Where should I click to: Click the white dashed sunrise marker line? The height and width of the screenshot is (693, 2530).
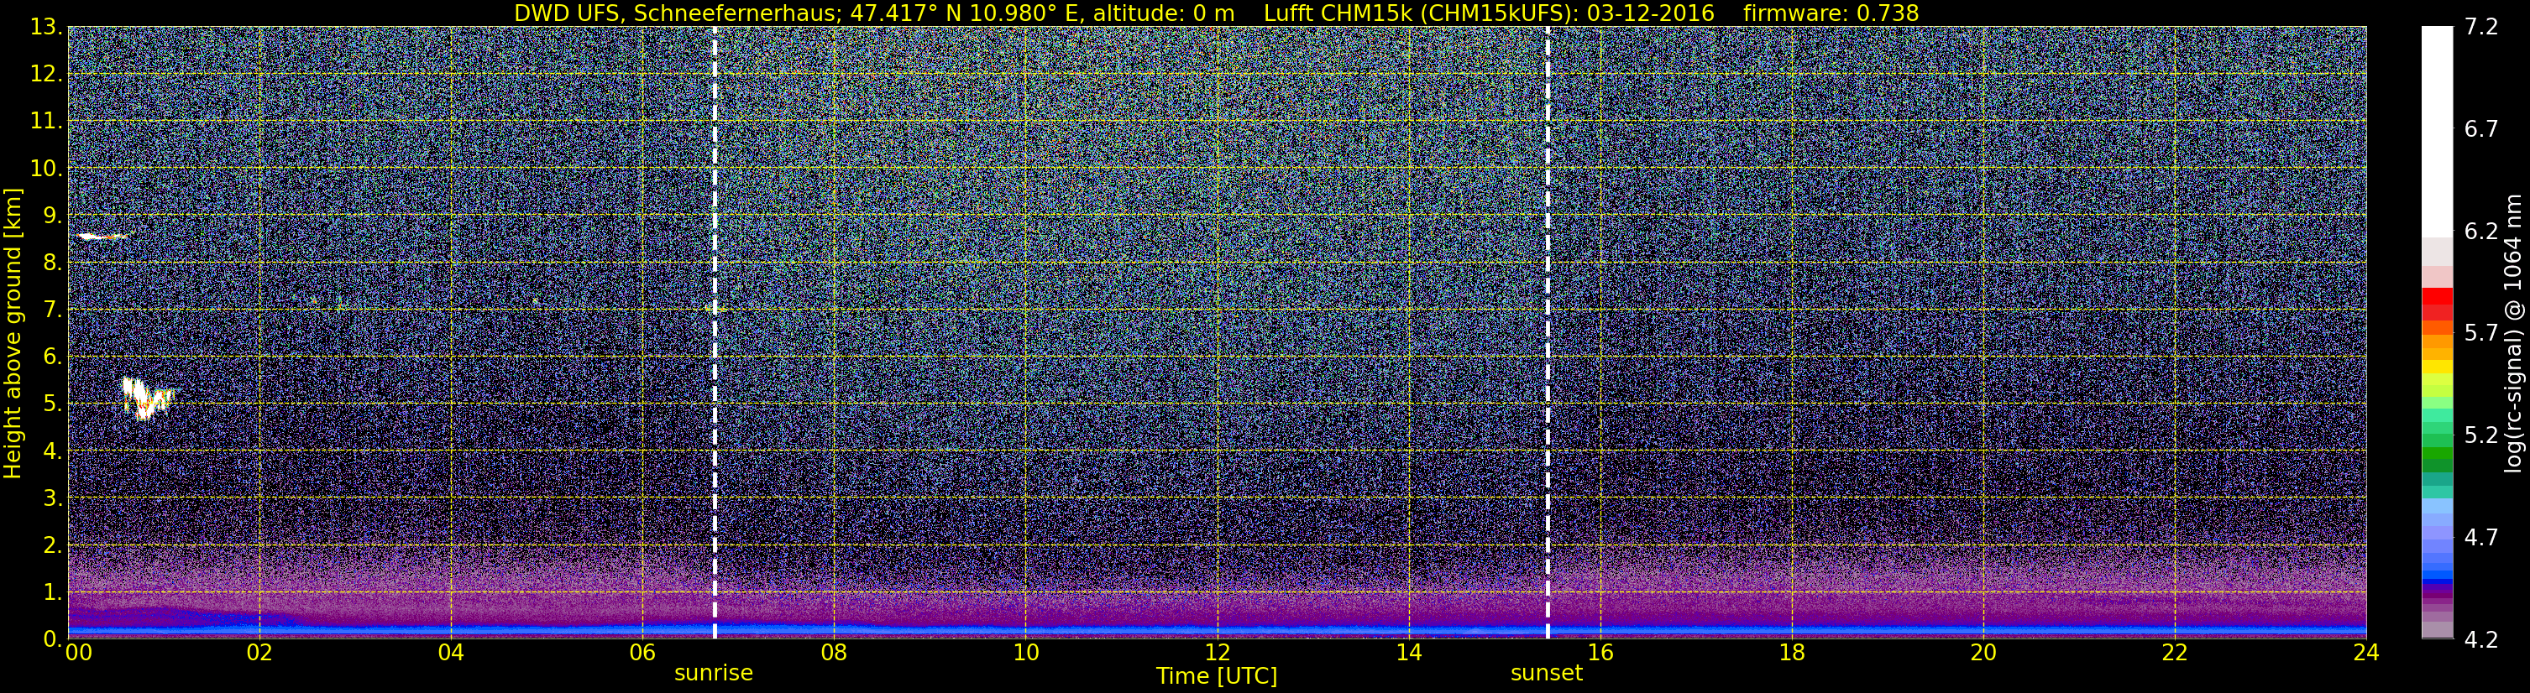(x=714, y=331)
